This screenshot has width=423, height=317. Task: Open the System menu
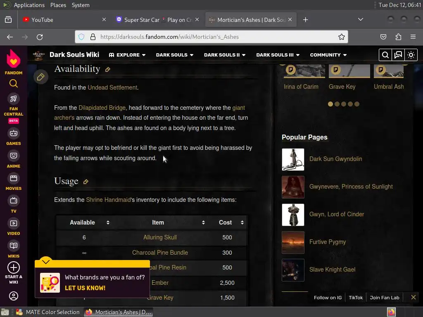click(x=81, y=5)
